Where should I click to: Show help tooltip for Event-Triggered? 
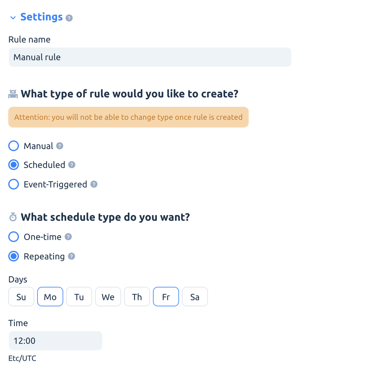pos(94,184)
